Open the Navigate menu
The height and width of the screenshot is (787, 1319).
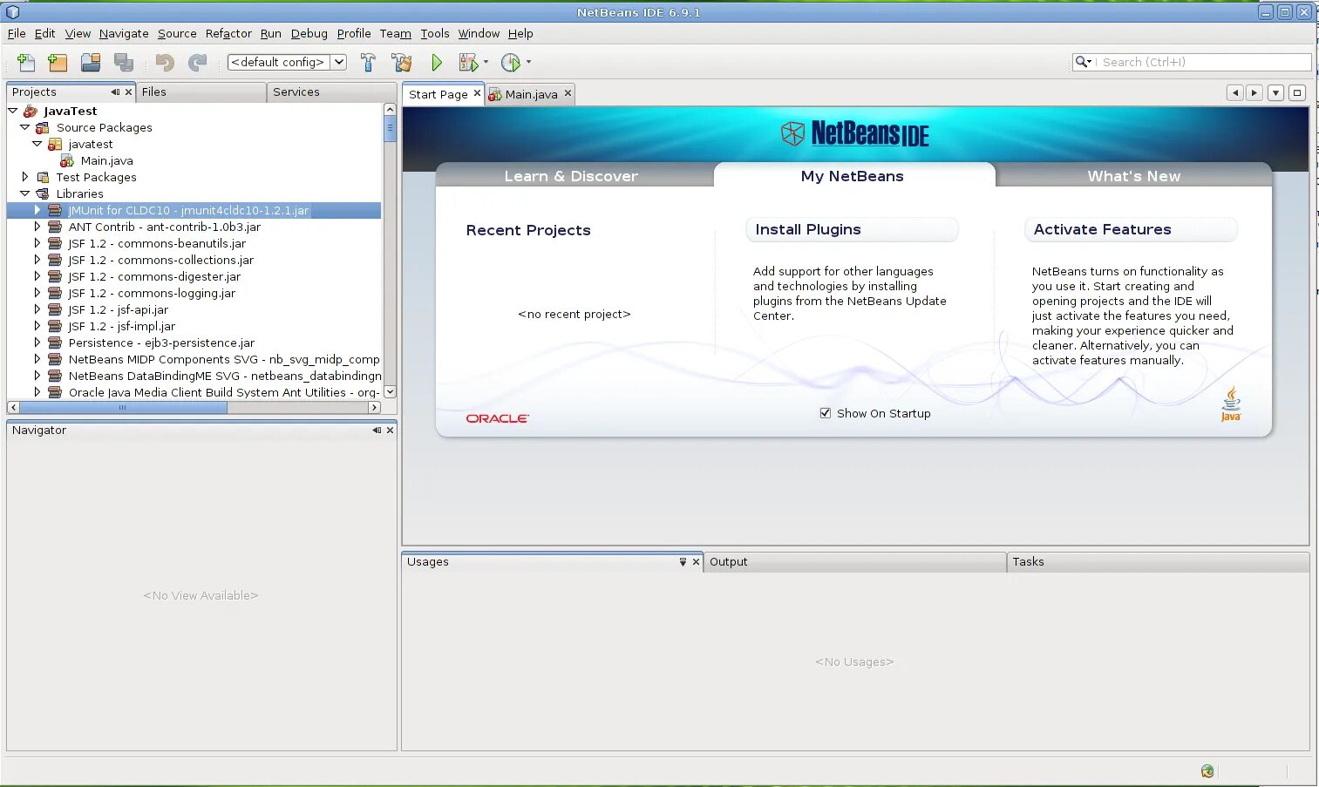(124, 33)
